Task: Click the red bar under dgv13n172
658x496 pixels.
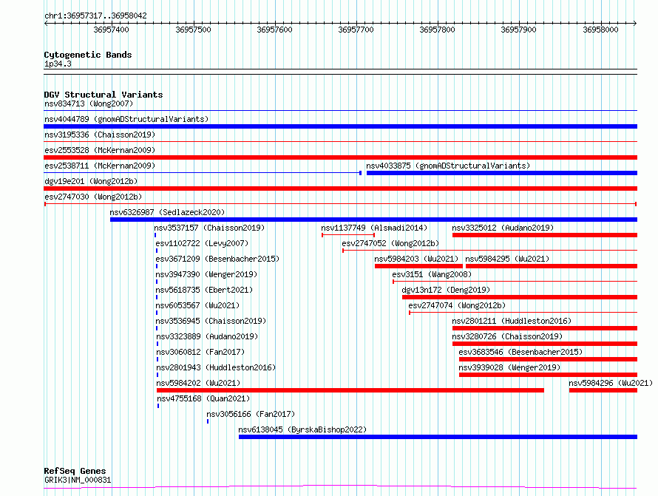Action: tap(520, 297)
